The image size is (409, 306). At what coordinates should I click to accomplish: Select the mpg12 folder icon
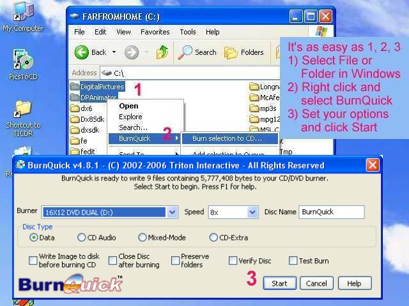[254, 119]
